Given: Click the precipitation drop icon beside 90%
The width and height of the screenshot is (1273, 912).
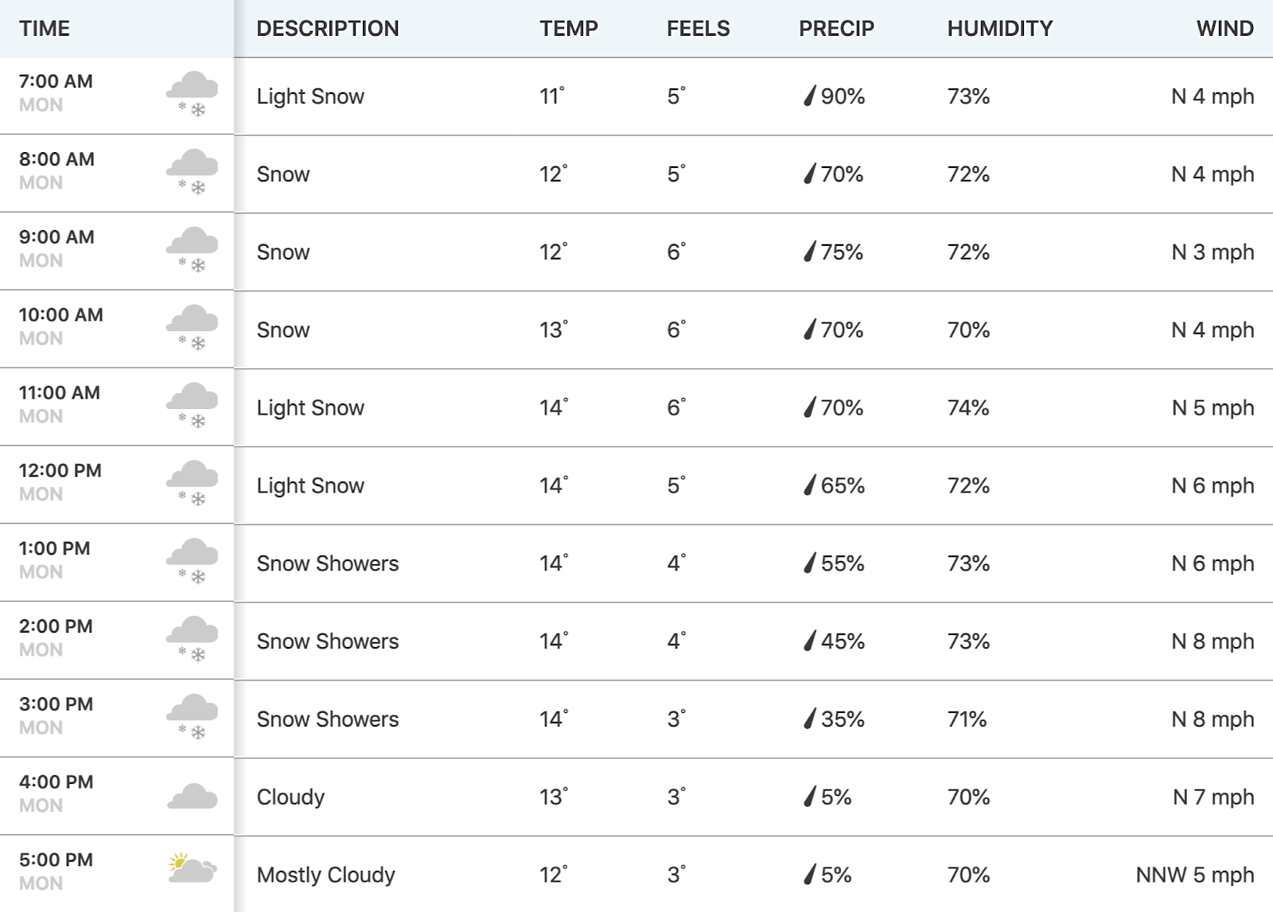Looking at the screenshot, I should point(809,96).
